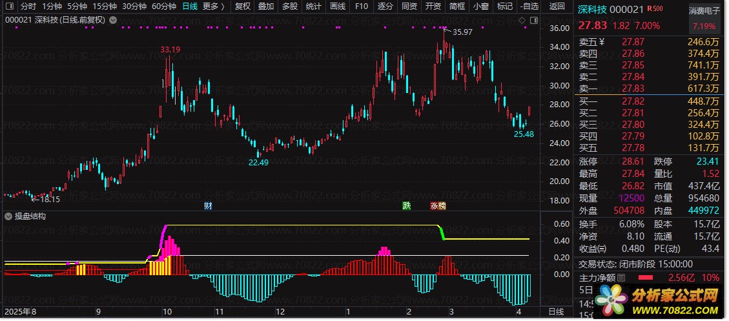
Task: Click the 交易状态 status line
Action: [x=635, y=264]
